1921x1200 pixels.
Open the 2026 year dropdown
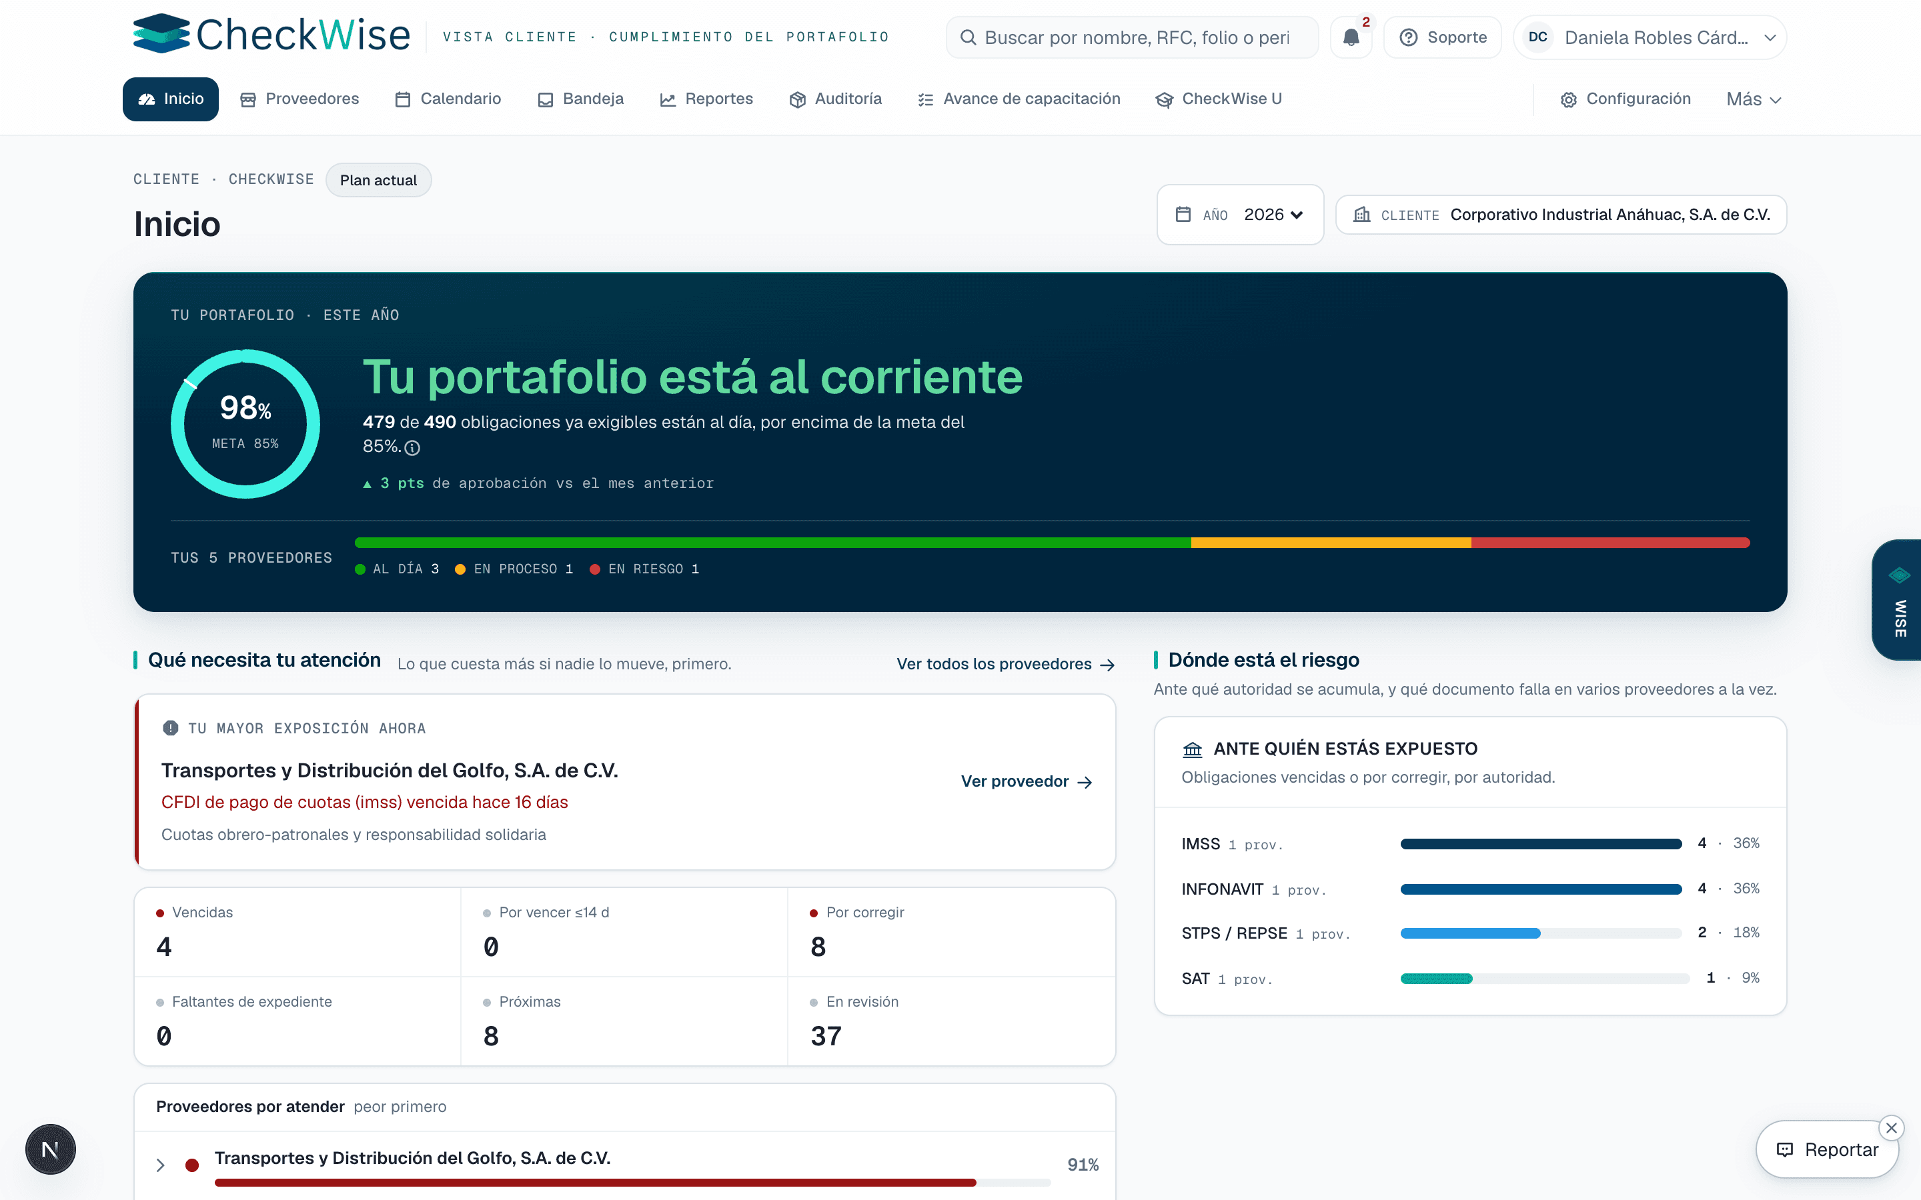(1273, 214)
